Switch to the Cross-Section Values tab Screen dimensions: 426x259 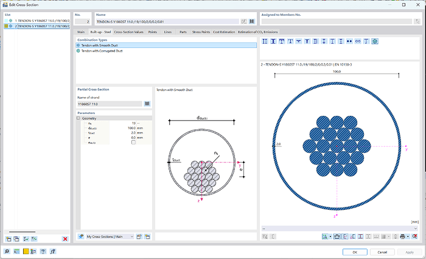[x=128, y=32]
